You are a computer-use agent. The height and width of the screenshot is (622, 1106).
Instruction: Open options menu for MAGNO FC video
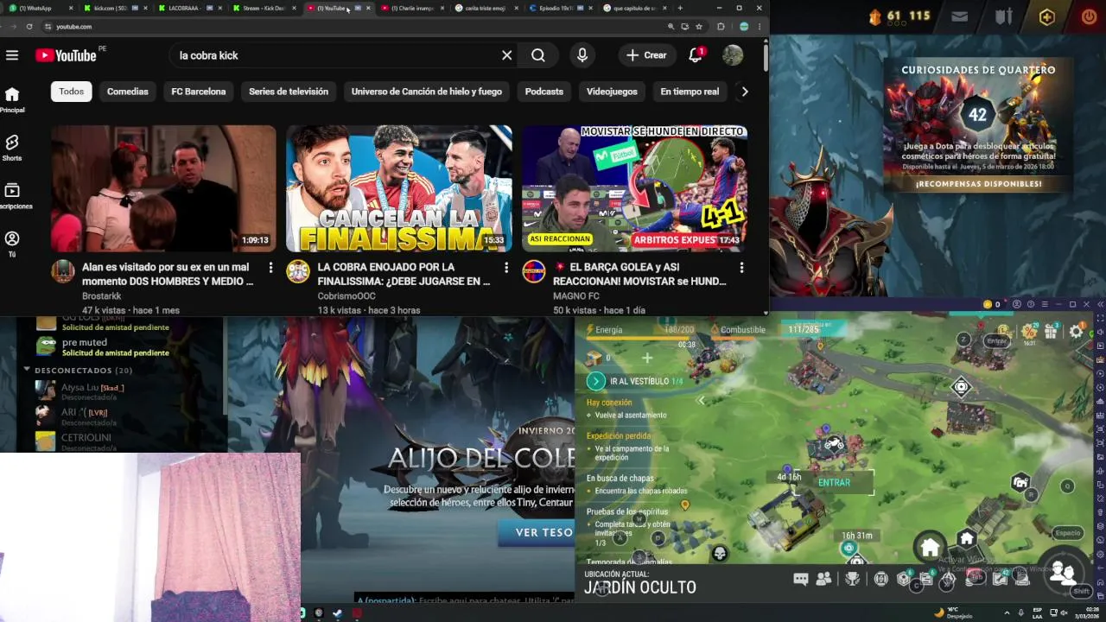[x=741, y=268]
